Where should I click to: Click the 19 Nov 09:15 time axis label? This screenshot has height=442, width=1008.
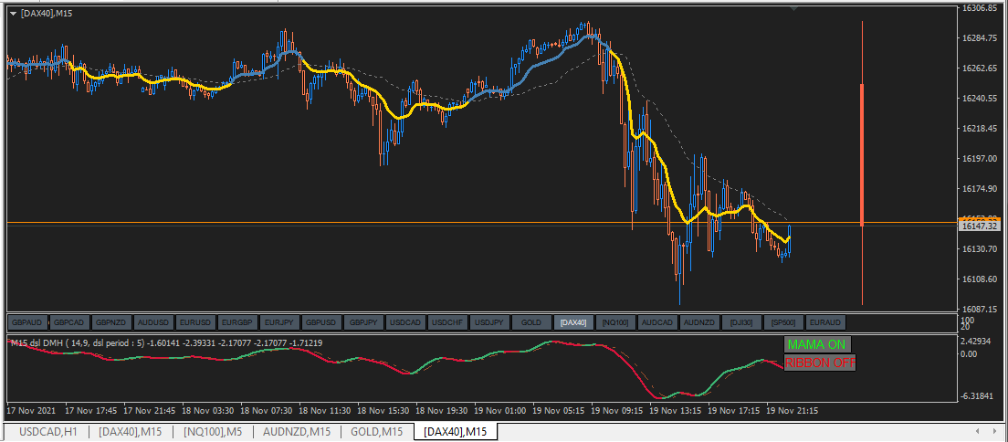[616, 410]
